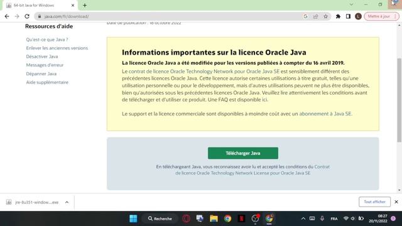This screenshot has width=402, height=226.
Task: Open a new tab with the plus button
Action: (x=85, y=5)
